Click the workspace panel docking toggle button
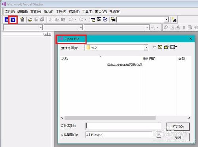The height and width of the screenshot is (147, 198). click(46, 34)
